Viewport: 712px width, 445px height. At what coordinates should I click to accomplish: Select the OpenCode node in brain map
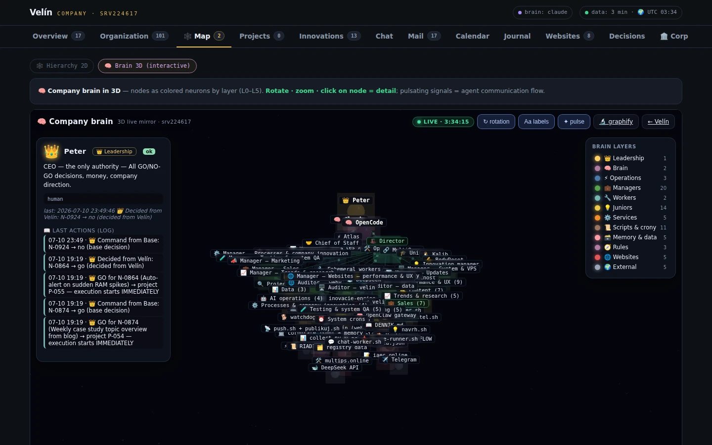pyautogui.click(x=364, y=222)
